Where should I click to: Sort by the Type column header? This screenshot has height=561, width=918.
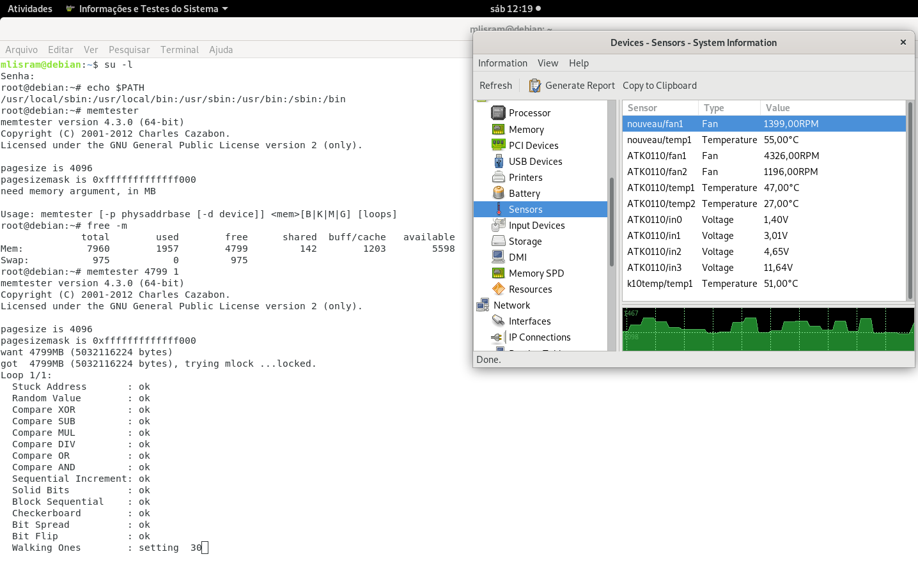729,108
